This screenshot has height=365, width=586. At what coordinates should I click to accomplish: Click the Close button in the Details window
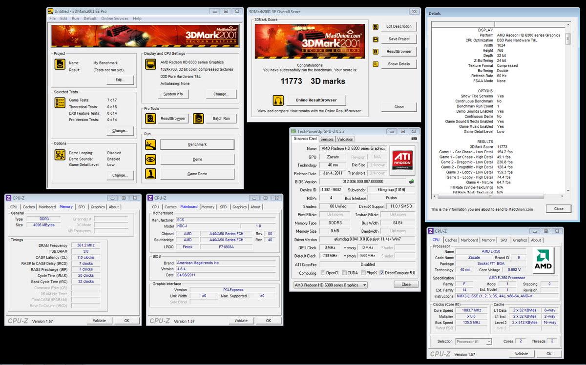click(559, 209)
